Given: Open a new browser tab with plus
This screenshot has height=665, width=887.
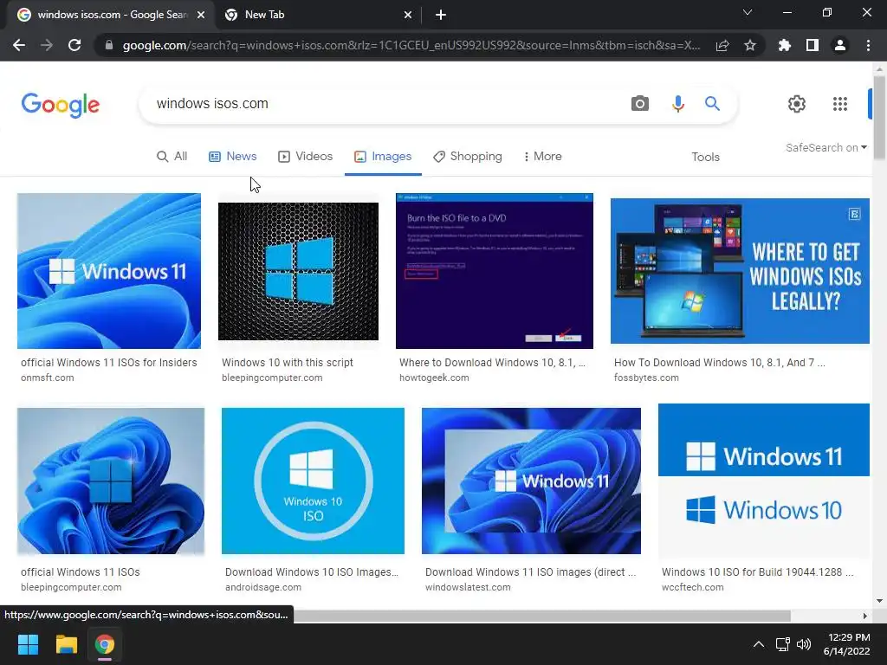Looking at the screenshot, I should click(x=441, y=15).
